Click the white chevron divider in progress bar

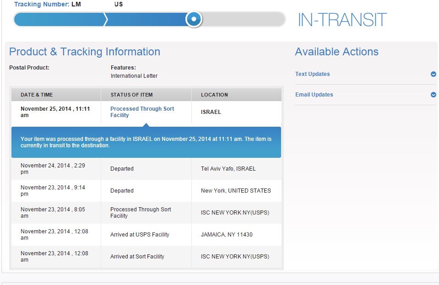pyautogui.click(x=106, y=19)
